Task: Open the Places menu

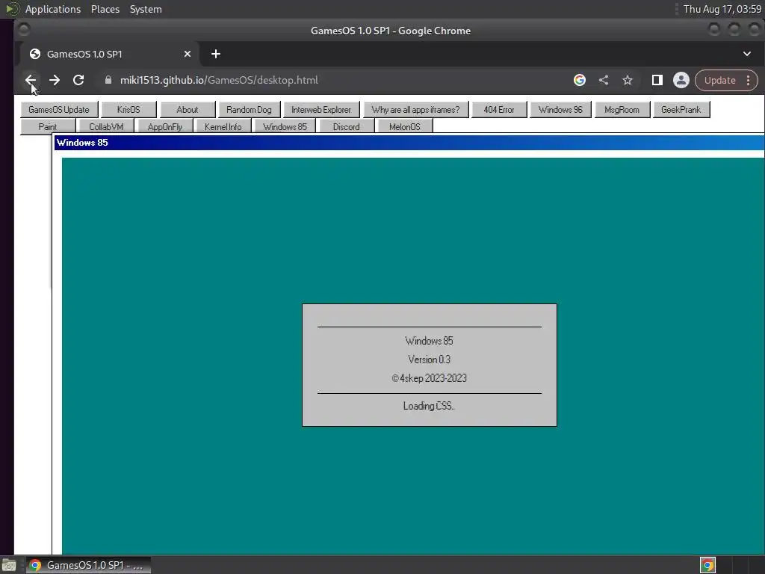Action: tap(105, 9)
